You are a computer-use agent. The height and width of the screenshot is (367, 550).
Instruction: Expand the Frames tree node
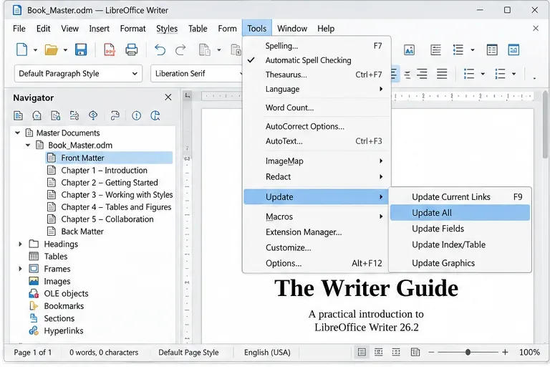(20, 269)
